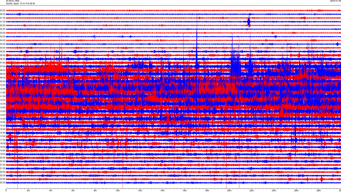The width and height of the screenshot is (341, 192).
Task: Click the 12m tick label on time axis
Action: point(140,191)
